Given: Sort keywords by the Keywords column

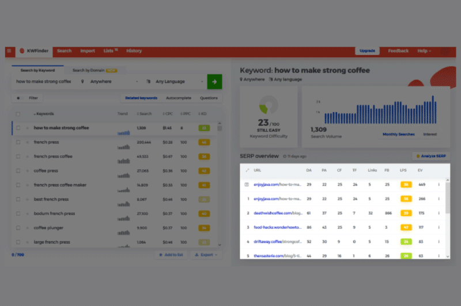Looking at the screenshot, I should pyautogui.click(x=44, y=114).
